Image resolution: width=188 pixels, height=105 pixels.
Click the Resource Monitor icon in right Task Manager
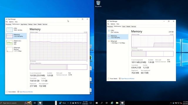[120, 78]
